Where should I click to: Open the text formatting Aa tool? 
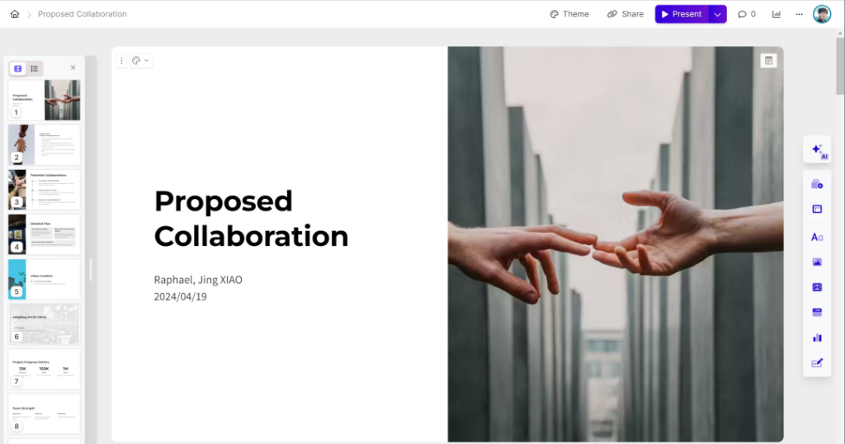(x=817, y=237)
